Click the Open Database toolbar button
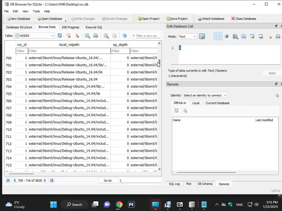The width and height of the screenshot is (282, 211). (x=50, y=18)
